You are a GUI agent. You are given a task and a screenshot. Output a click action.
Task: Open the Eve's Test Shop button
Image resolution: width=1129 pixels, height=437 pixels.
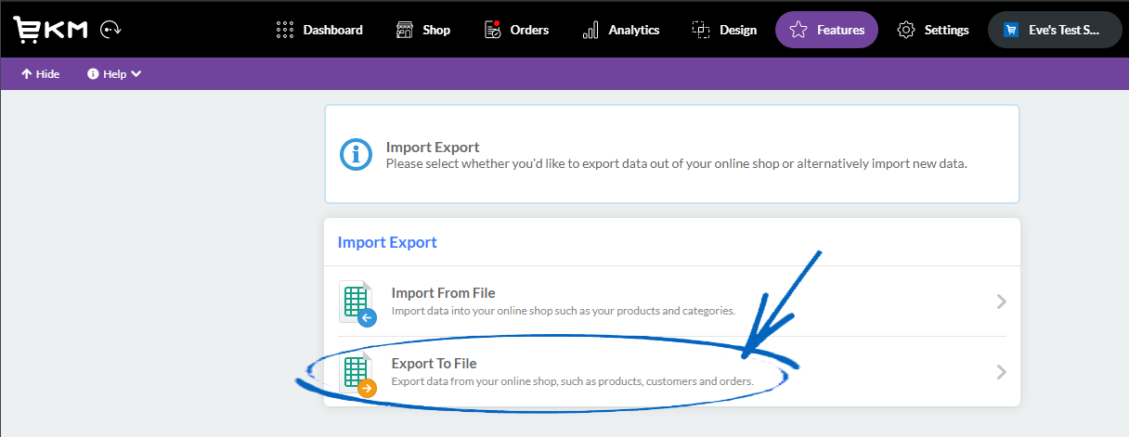[x=1055, y=30]
